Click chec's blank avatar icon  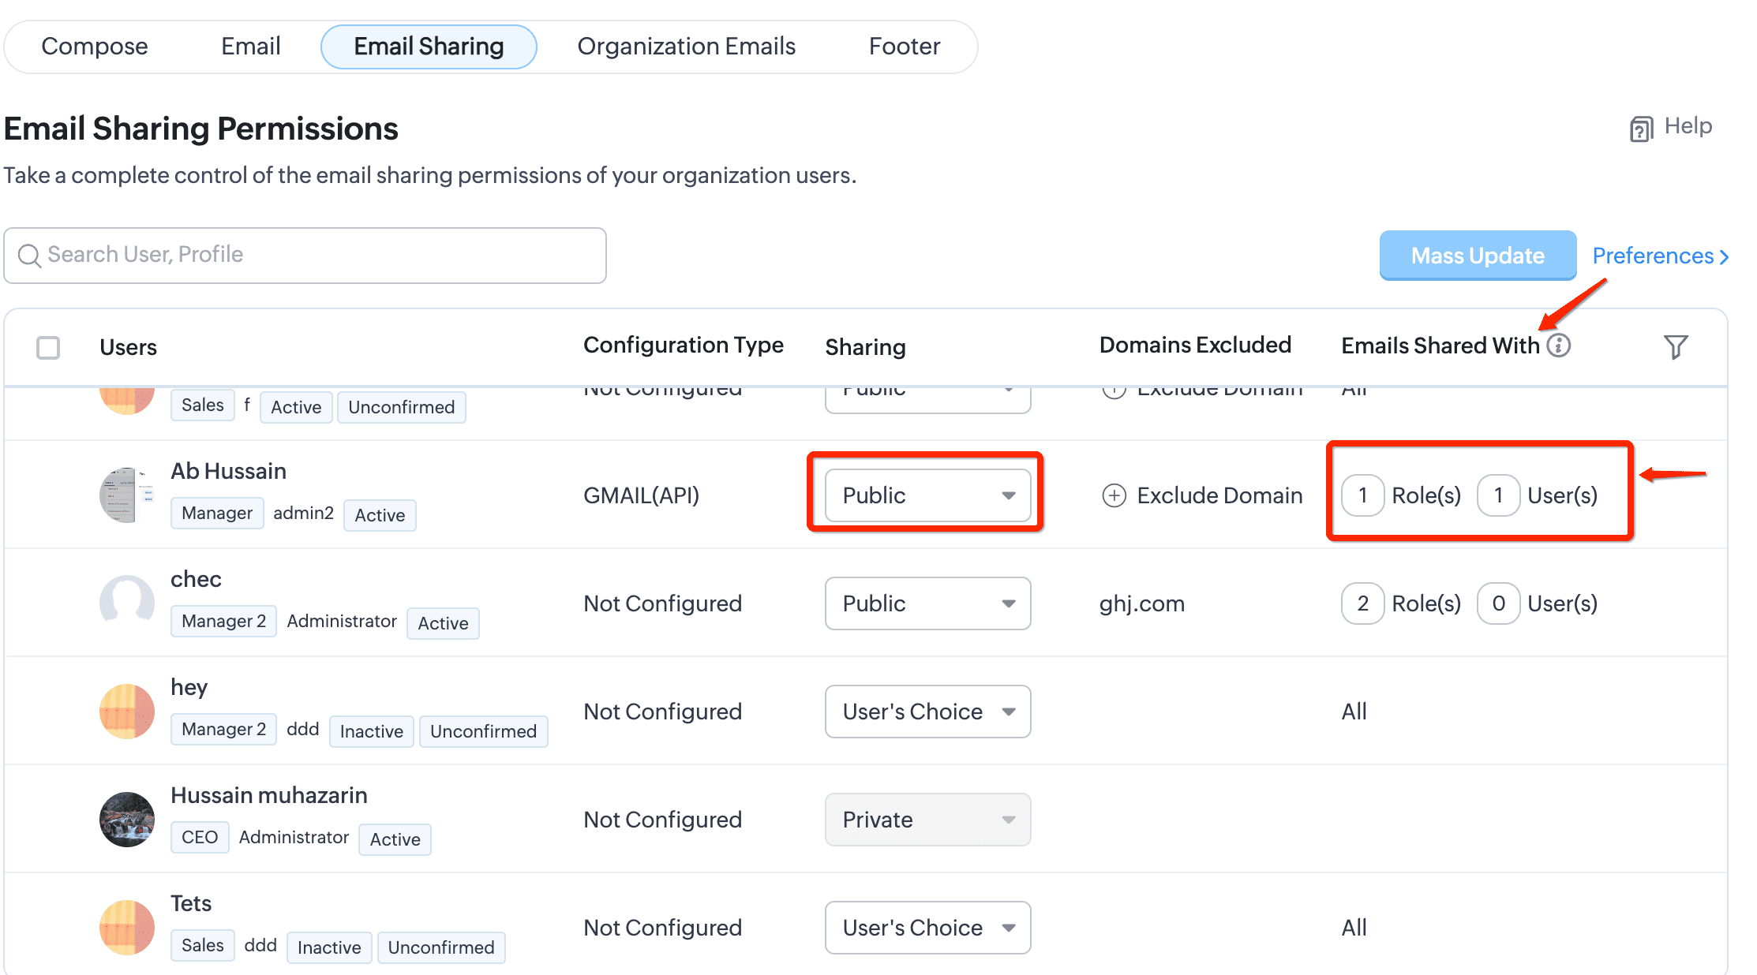point(126,603)
